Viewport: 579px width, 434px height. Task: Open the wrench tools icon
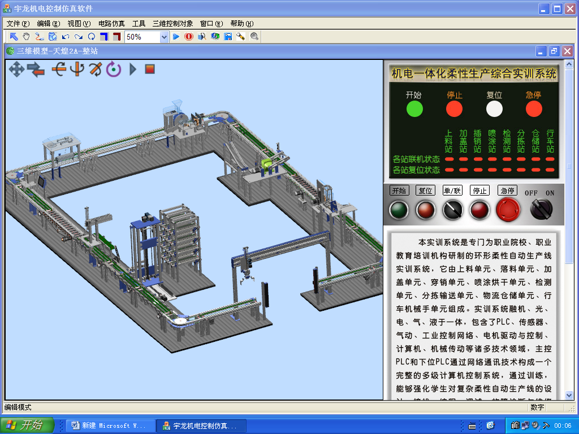(241, 37)
